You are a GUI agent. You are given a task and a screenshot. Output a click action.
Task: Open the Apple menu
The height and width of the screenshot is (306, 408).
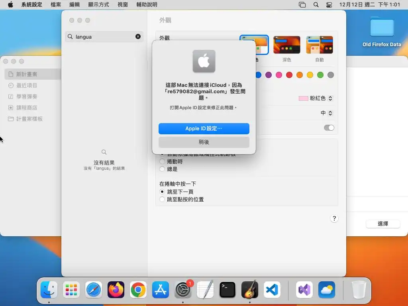[10, 5]
